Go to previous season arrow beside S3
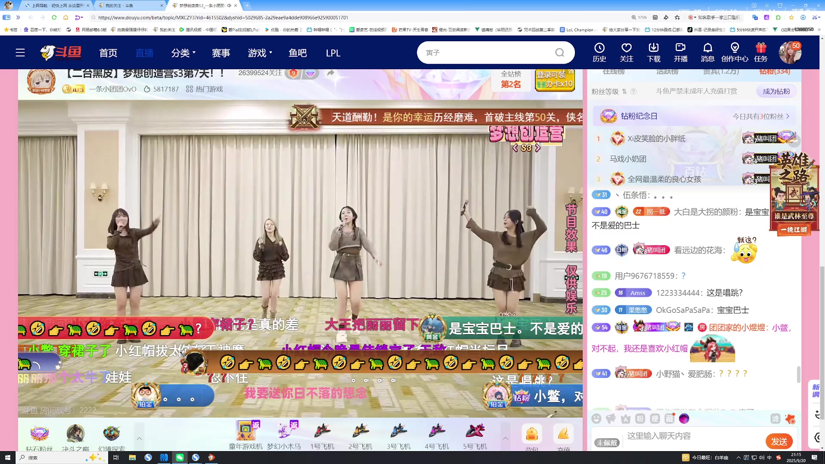This screenshot has height=464, width=825. [515, 148]
